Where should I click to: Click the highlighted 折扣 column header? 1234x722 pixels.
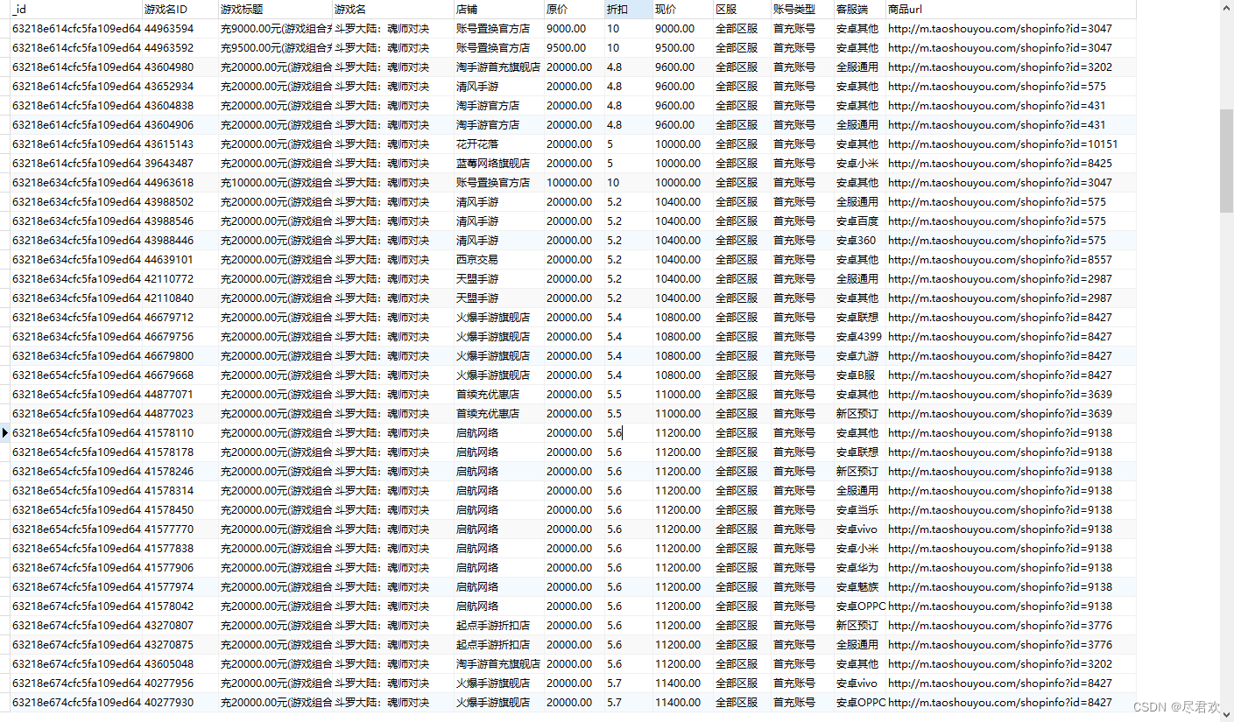[x=628, y=10]
